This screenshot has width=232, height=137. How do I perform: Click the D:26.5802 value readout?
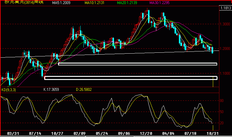point(84,90)
